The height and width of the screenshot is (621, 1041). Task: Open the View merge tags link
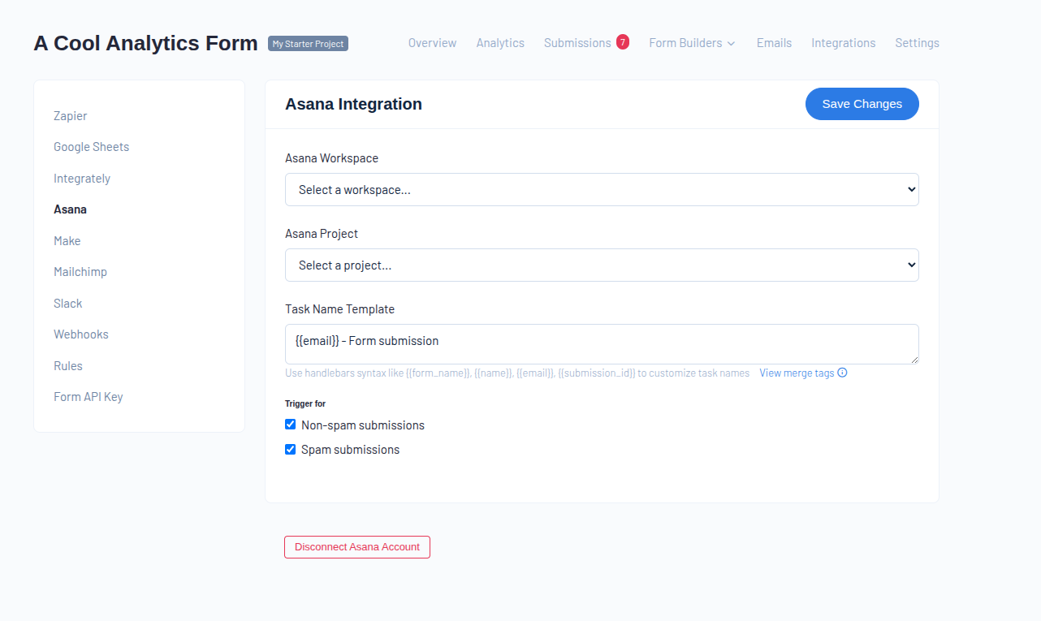(x=797, y=373)
